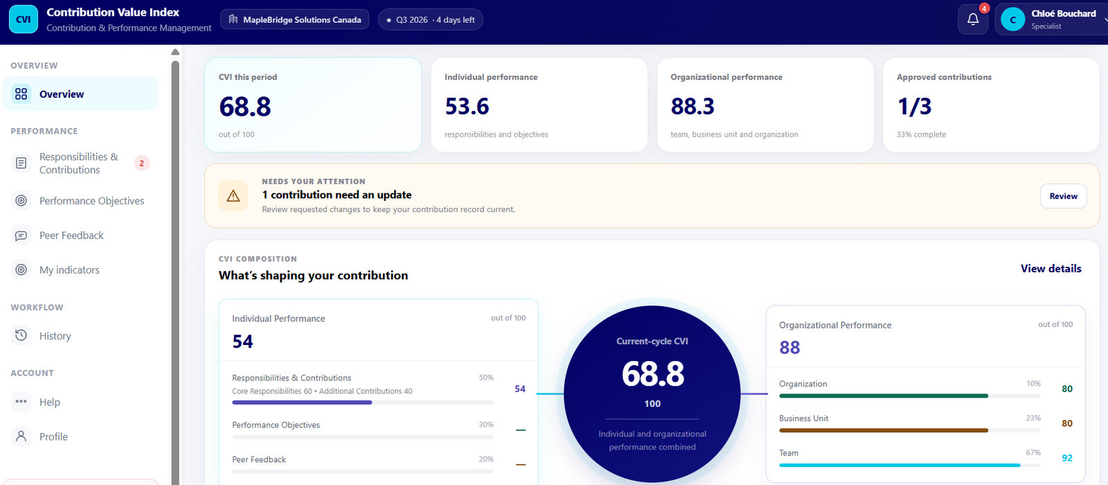Click the Organization progress bar
The height and width of the screenshot is (485, 1108).
pos(910,396)
